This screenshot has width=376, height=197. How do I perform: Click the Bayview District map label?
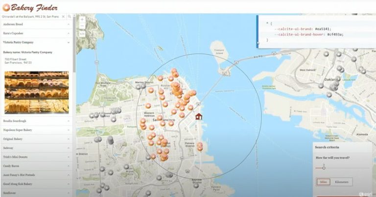coord(197,181)
